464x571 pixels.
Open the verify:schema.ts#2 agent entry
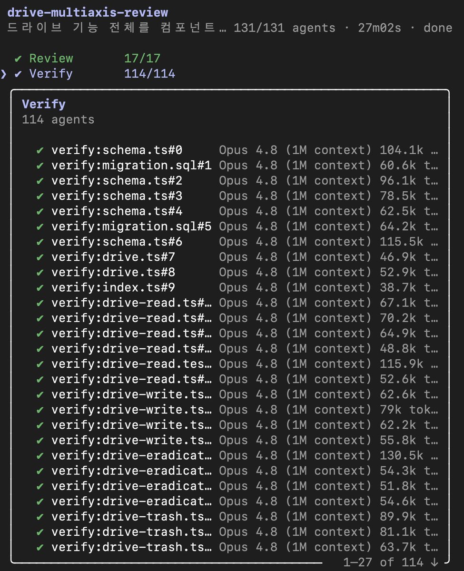[x=237, y=181]
